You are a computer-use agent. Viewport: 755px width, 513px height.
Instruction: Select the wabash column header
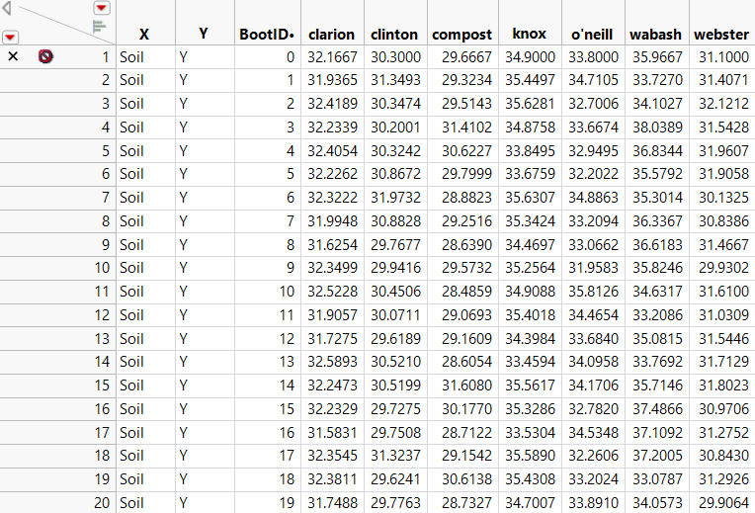[x=655, y=35]
